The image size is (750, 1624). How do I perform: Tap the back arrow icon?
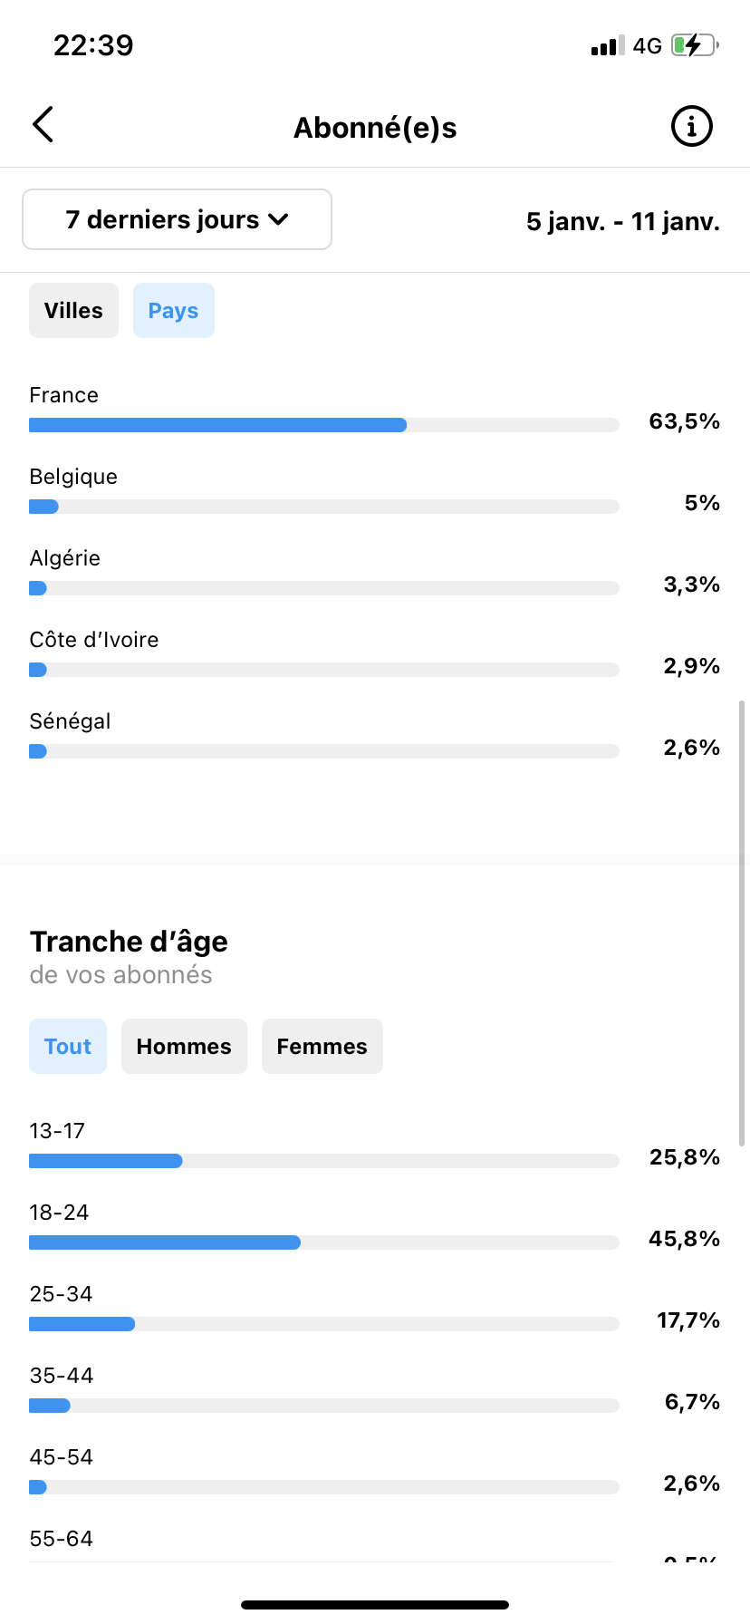coord(43,125)
